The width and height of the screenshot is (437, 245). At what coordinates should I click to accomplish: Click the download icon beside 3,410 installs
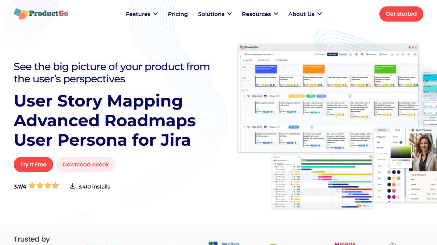pyautogui.click(x=73, y=186)
